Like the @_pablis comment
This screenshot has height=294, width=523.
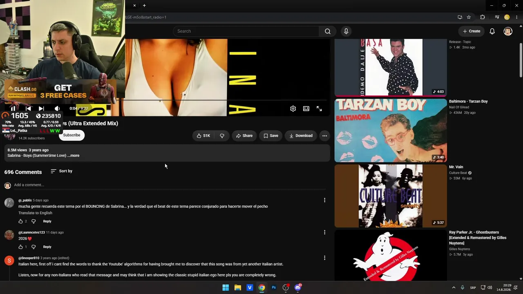pyautogui.click(x=20, y=221)
